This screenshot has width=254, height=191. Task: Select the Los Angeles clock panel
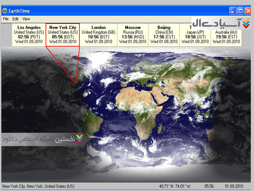click(x=29, y=35)
